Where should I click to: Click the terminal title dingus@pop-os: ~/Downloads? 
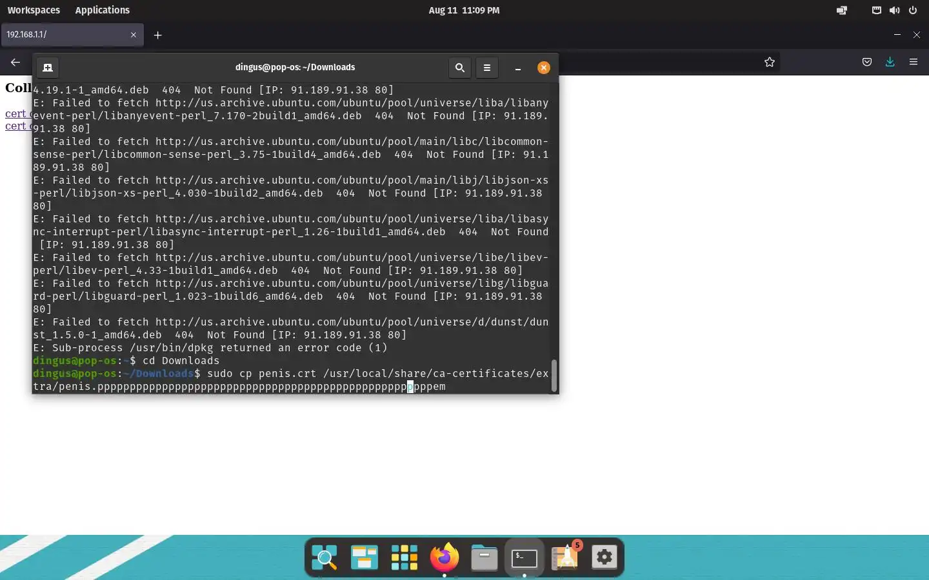pyautogui.click(x=295, y=67)
